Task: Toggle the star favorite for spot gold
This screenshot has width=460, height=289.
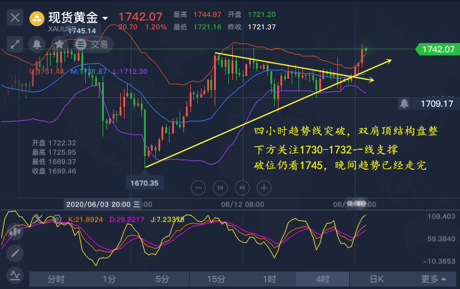Action: click(x=59, y=44)
